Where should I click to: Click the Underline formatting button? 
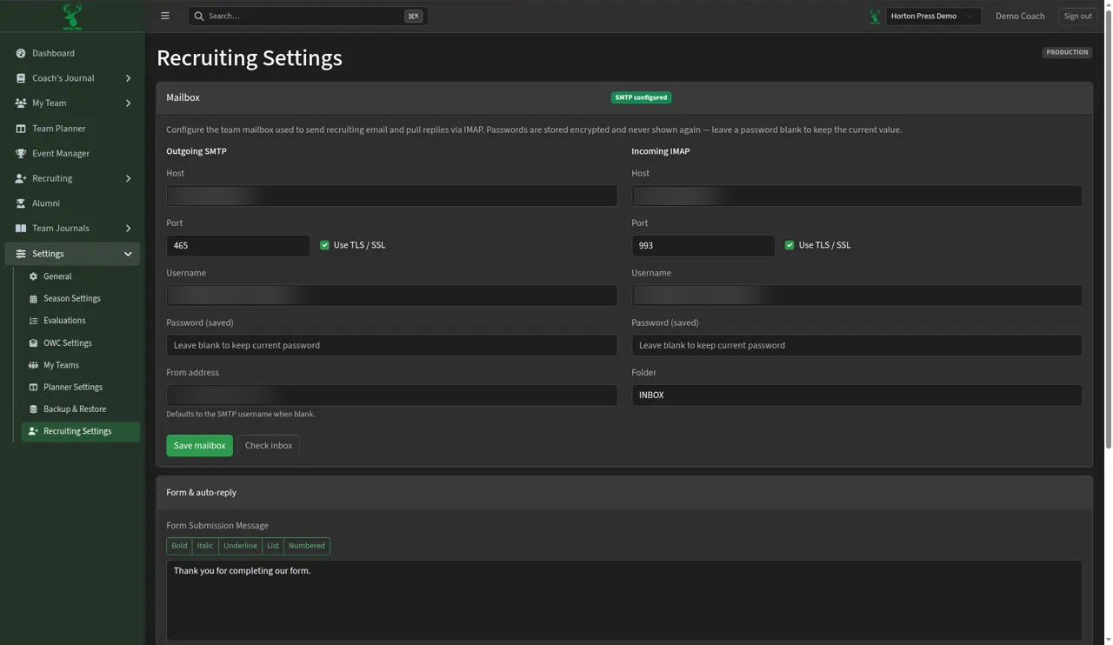coord(240,546)
